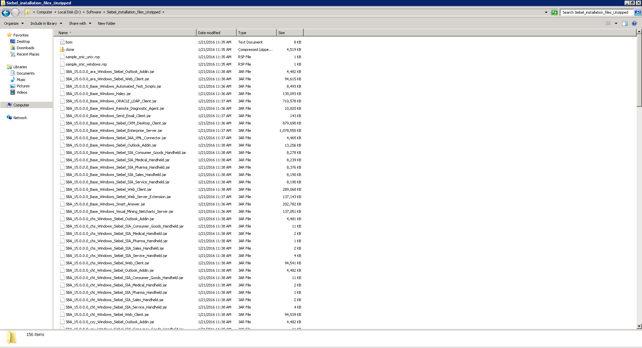642x348 pixels.
Task: Open Downloads in Favorites
Action: (25, 48)
